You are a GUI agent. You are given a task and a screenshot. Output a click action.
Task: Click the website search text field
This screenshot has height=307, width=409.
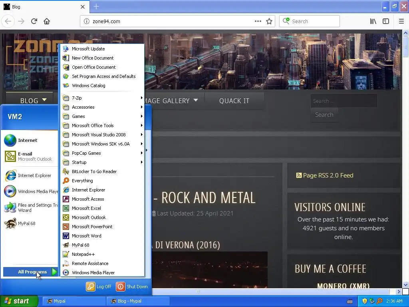[x=344, y=101]
